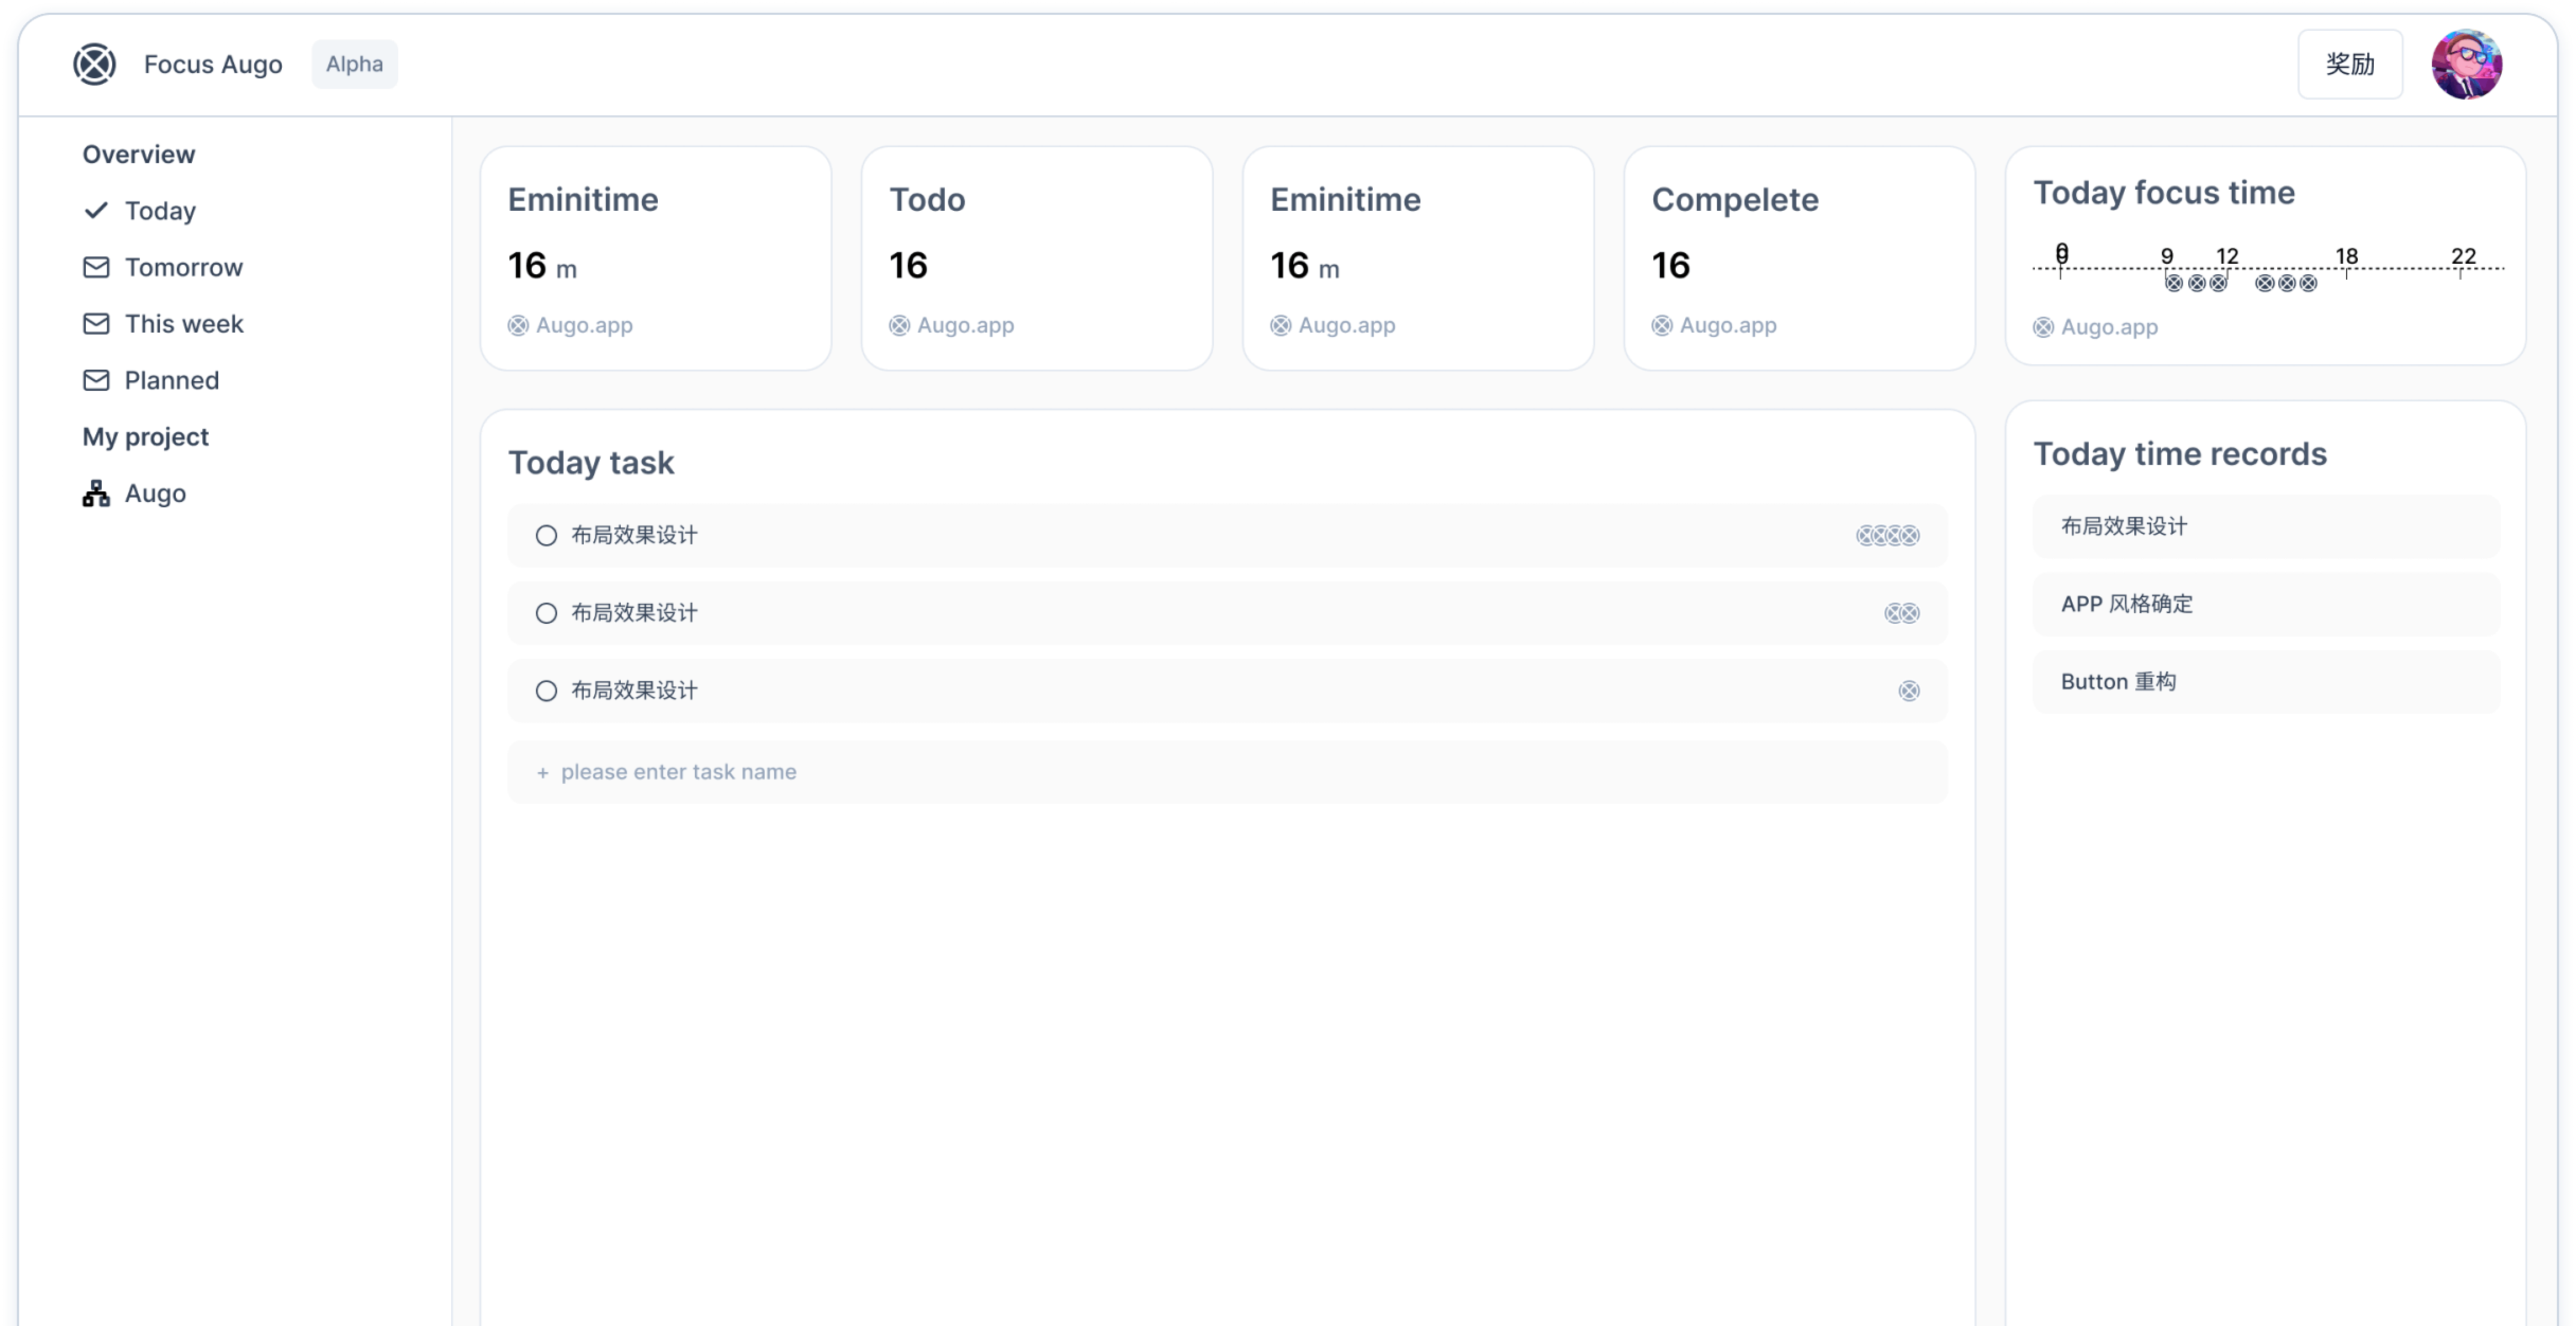Click Augo.app icon in Todo card

[x=899, y=325]
